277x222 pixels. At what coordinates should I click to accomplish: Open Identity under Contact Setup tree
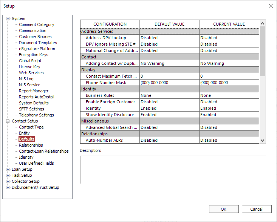pos(26,157)
